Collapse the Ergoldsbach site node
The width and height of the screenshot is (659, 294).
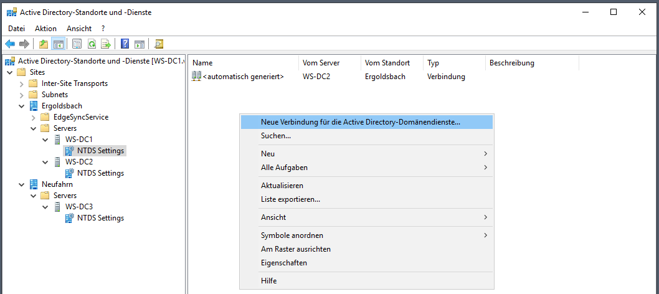22,106
